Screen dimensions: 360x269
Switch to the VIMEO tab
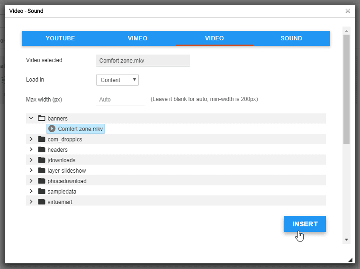click(137, 38)
